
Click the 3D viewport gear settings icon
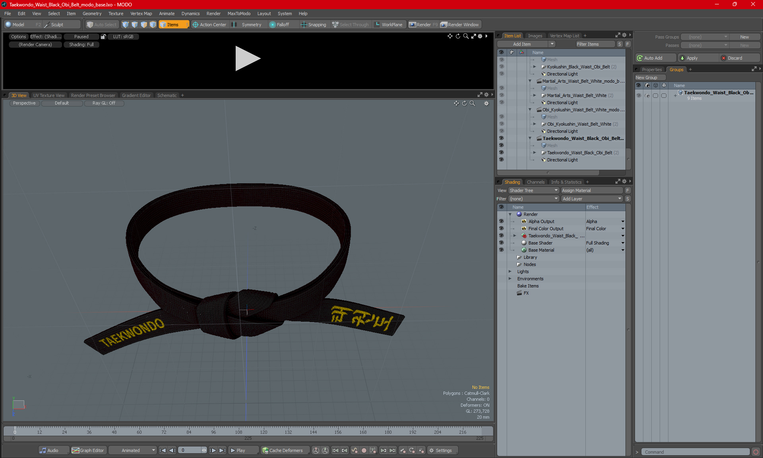click(486, 103)
